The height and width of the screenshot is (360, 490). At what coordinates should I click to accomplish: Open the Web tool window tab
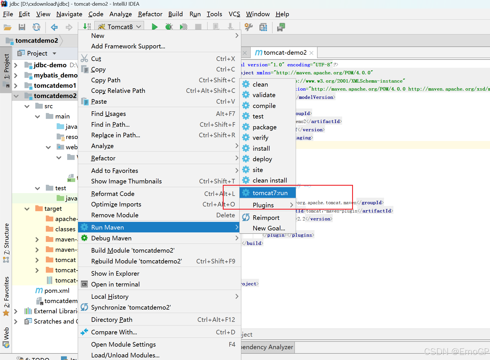tap(6, 337)
